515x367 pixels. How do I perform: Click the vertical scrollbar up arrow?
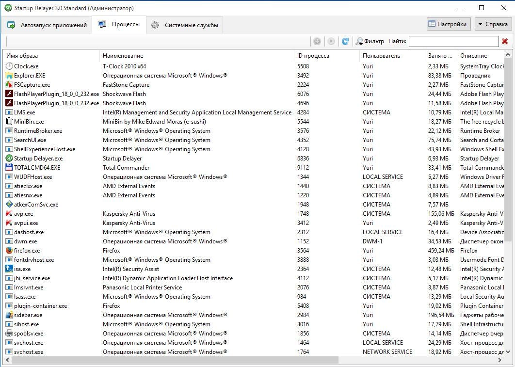tap(508, 54)
